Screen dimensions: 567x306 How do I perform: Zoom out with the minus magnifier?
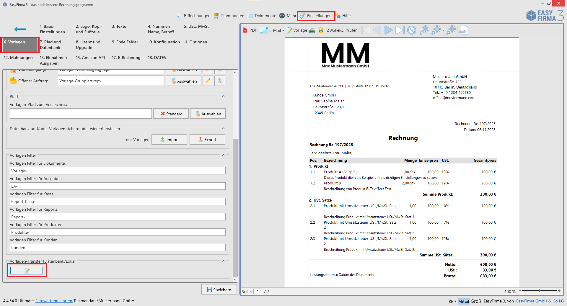424,30
